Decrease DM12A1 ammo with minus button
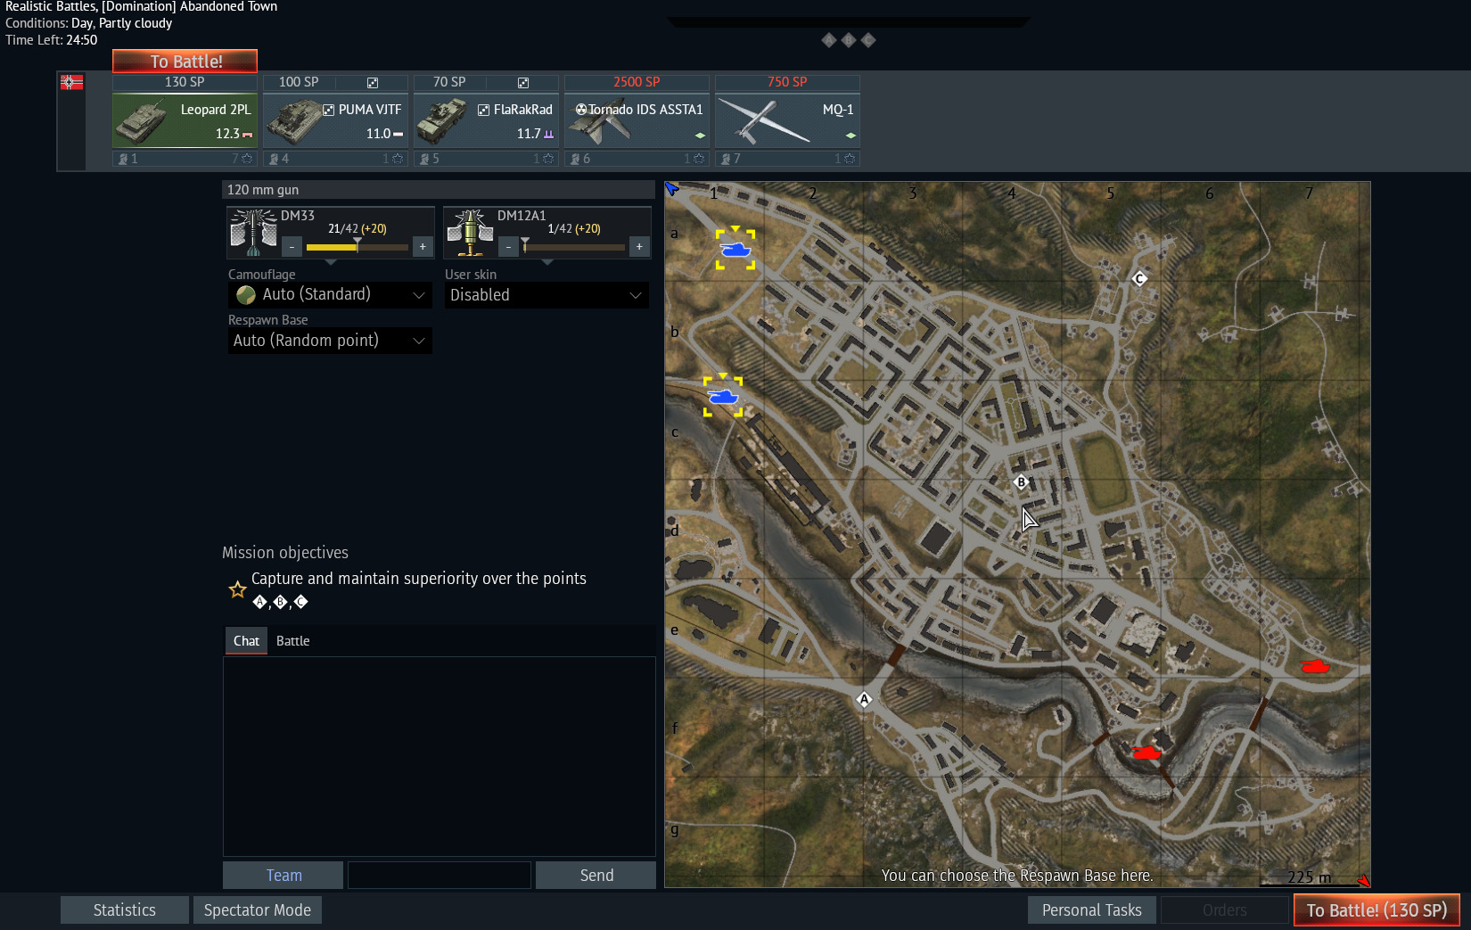This screenshot has width=1471, height=930. click(508, 247)
